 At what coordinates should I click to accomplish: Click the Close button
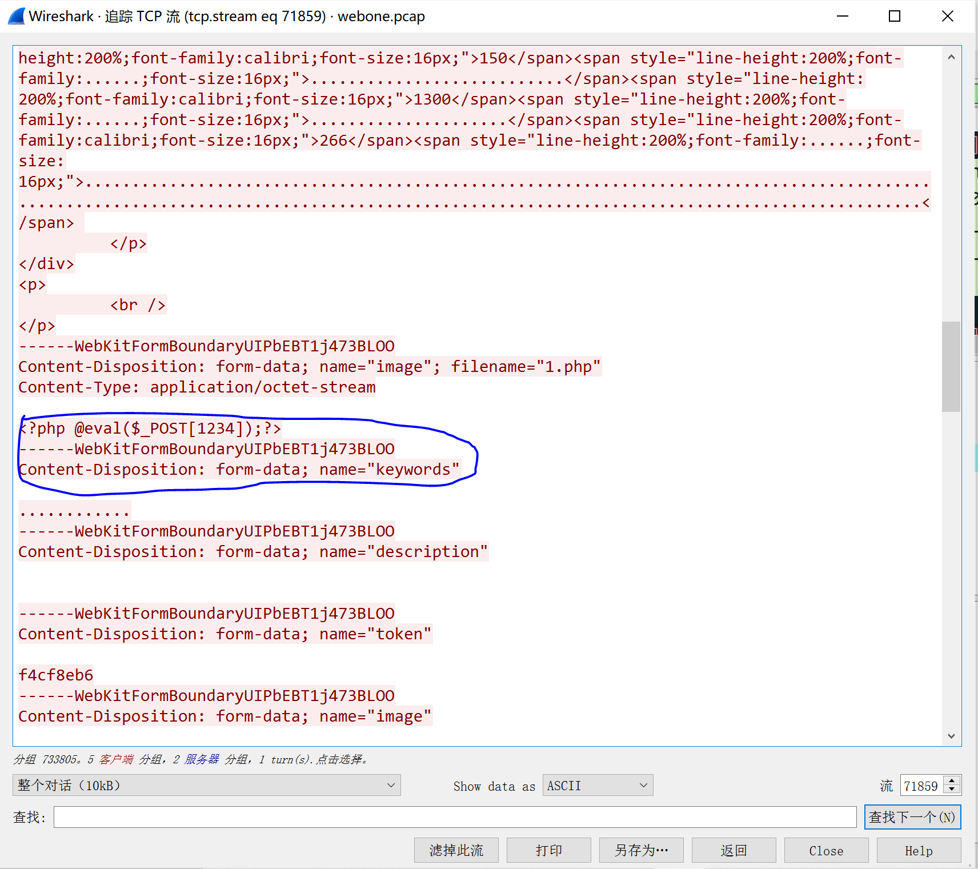826,850
